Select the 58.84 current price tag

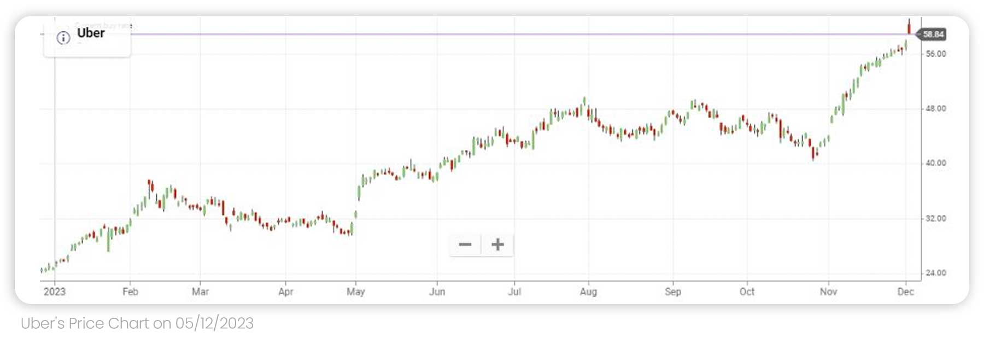tap(932, 34)
